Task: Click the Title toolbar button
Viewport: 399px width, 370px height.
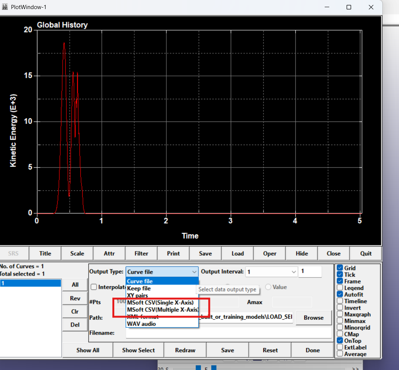Action: 45,253
